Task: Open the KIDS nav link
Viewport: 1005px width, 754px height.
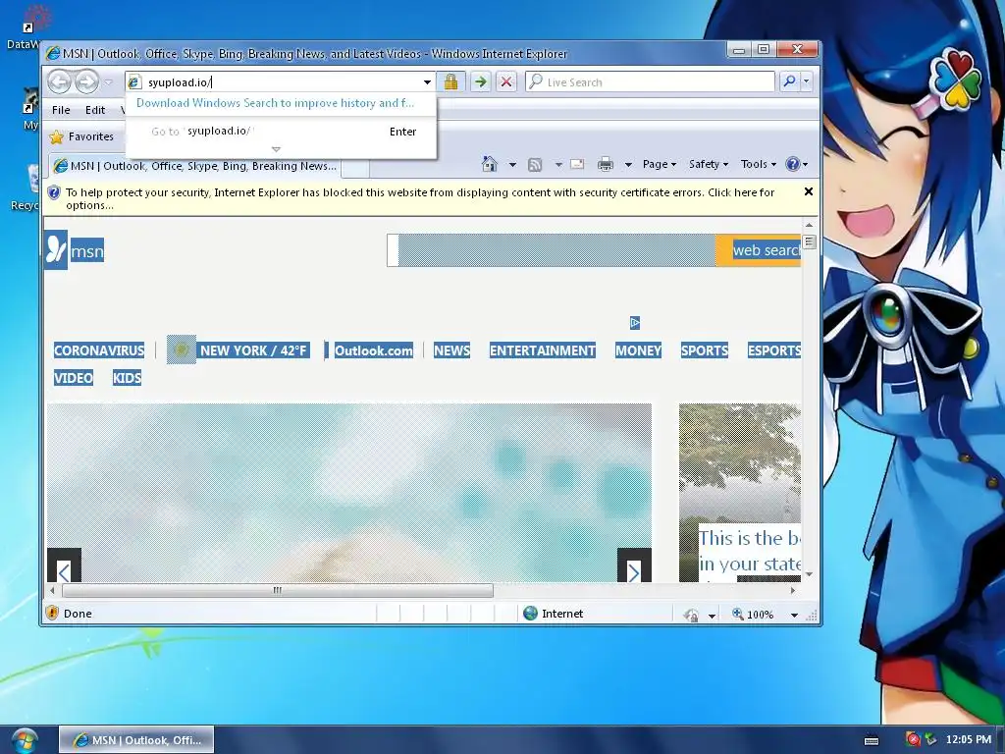Action: point(127,378)
